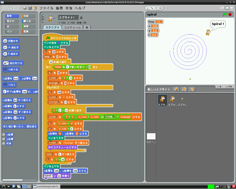Set rotation style to left-right flip only

coord(43,18)
